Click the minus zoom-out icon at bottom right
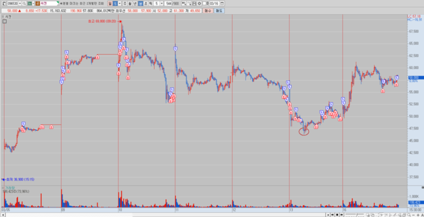The height and width of the screenshot is (217, 424). pos(414,215)
